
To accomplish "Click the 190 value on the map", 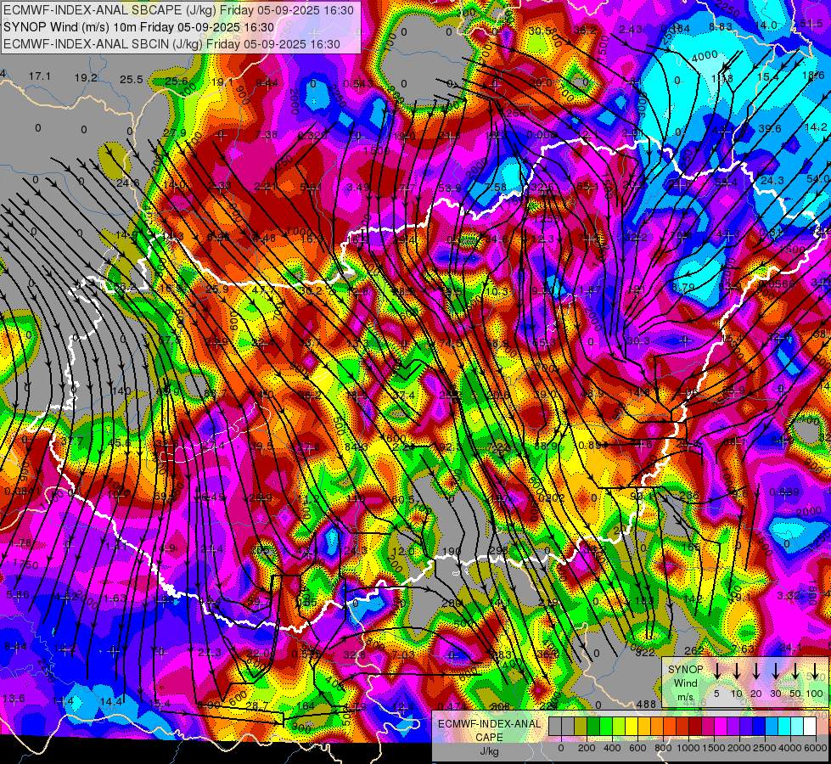I will pos(452,552).
